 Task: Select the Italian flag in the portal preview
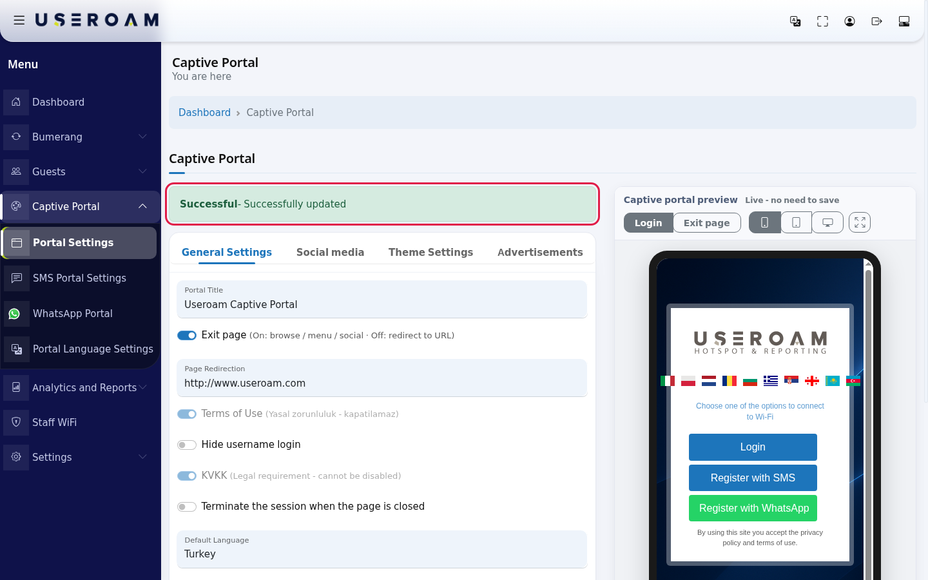coord(668,381)
